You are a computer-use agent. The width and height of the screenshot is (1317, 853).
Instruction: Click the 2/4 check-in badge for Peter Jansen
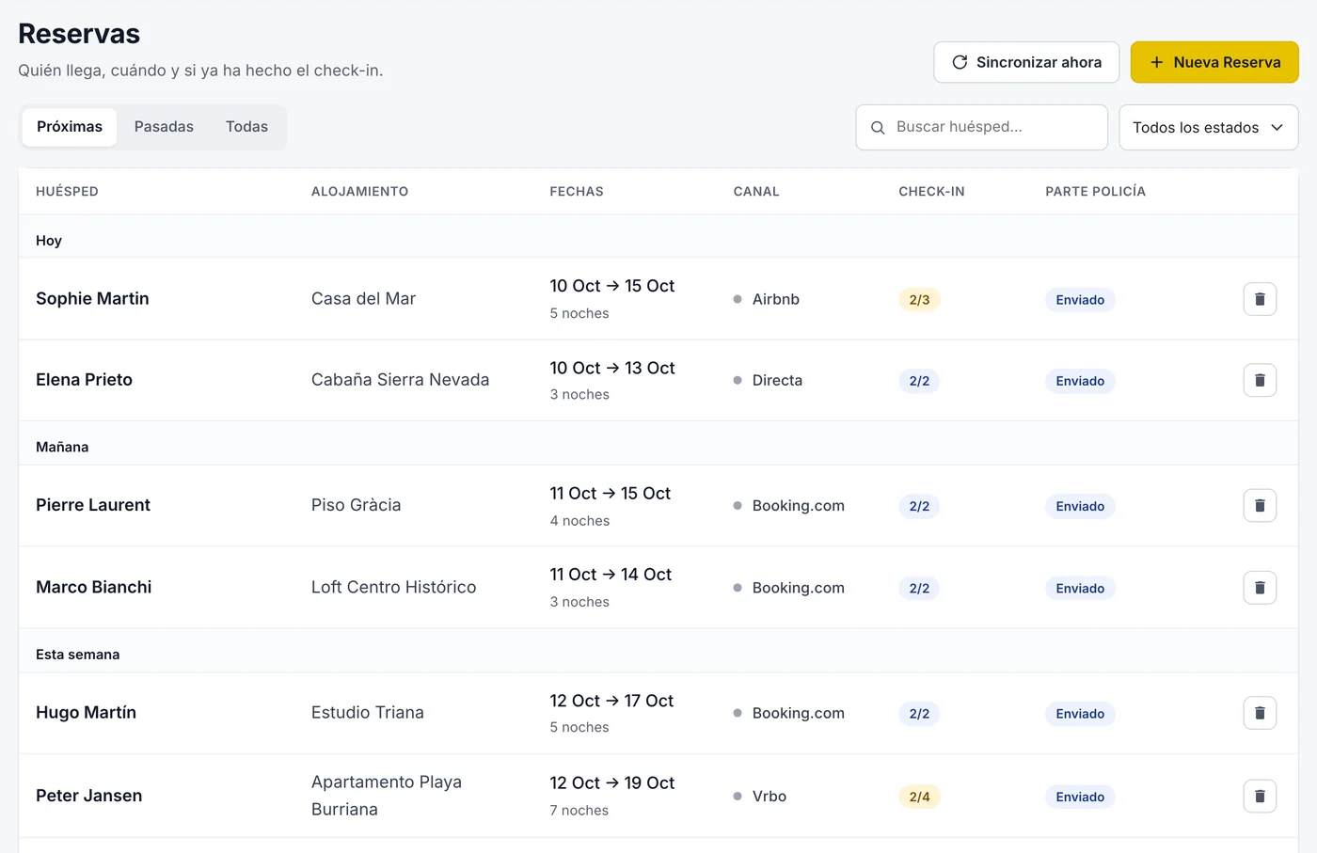coord(919,797)
